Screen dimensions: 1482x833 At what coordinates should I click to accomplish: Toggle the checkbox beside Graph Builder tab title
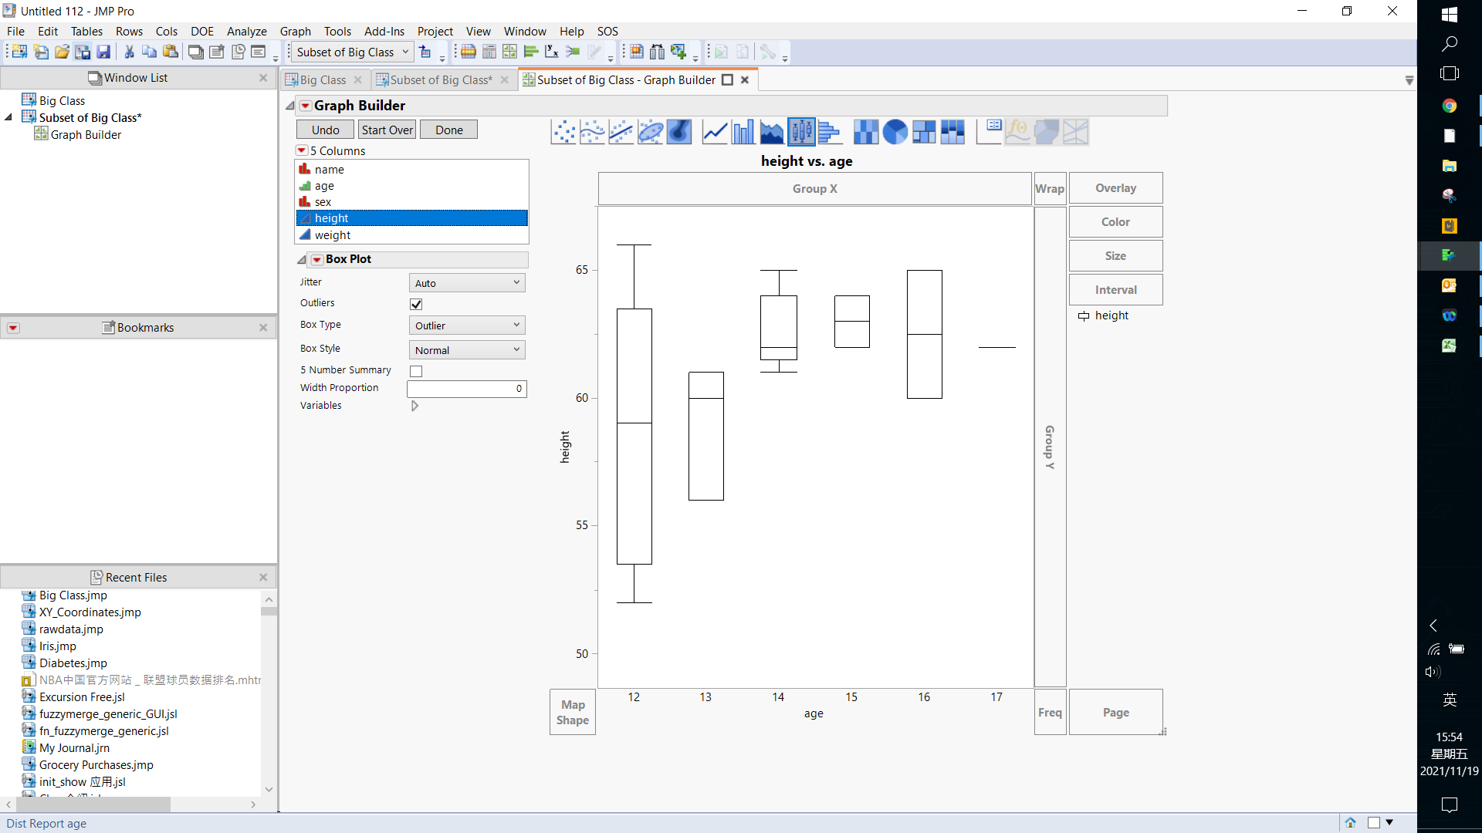pyautogui.click(x=727, y=80)
